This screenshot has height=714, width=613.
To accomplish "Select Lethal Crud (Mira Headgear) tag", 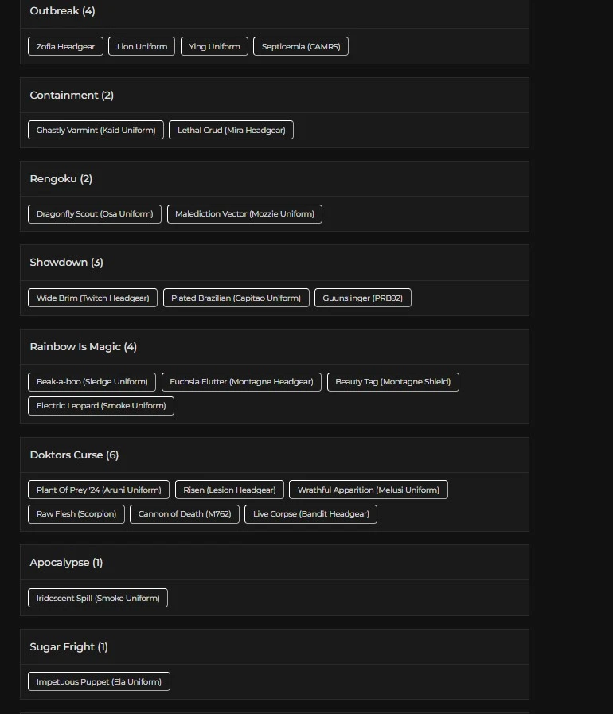I will coord(231,131).
